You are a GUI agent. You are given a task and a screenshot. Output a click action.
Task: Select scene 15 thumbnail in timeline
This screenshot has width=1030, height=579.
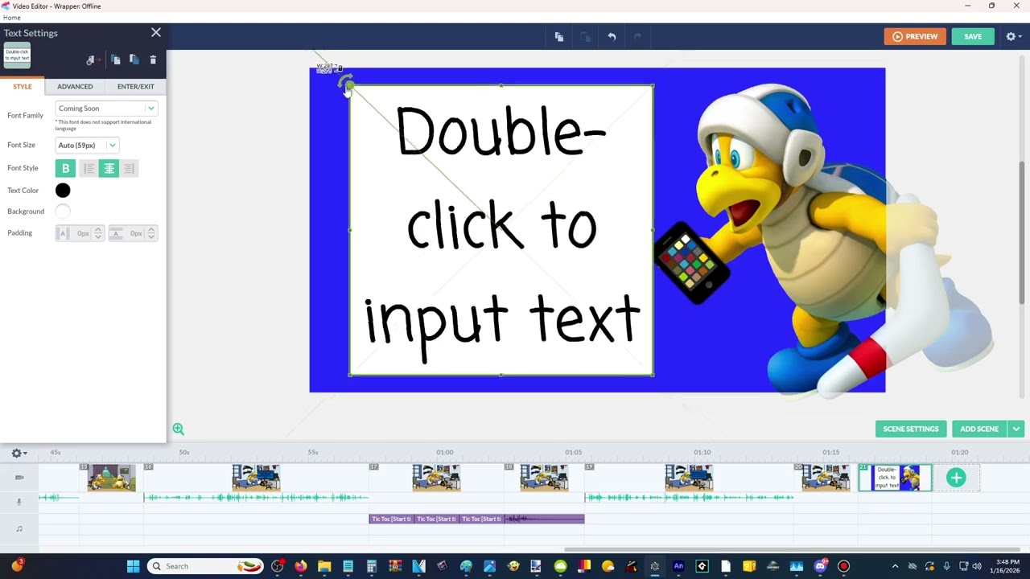(x=112, y=478)
